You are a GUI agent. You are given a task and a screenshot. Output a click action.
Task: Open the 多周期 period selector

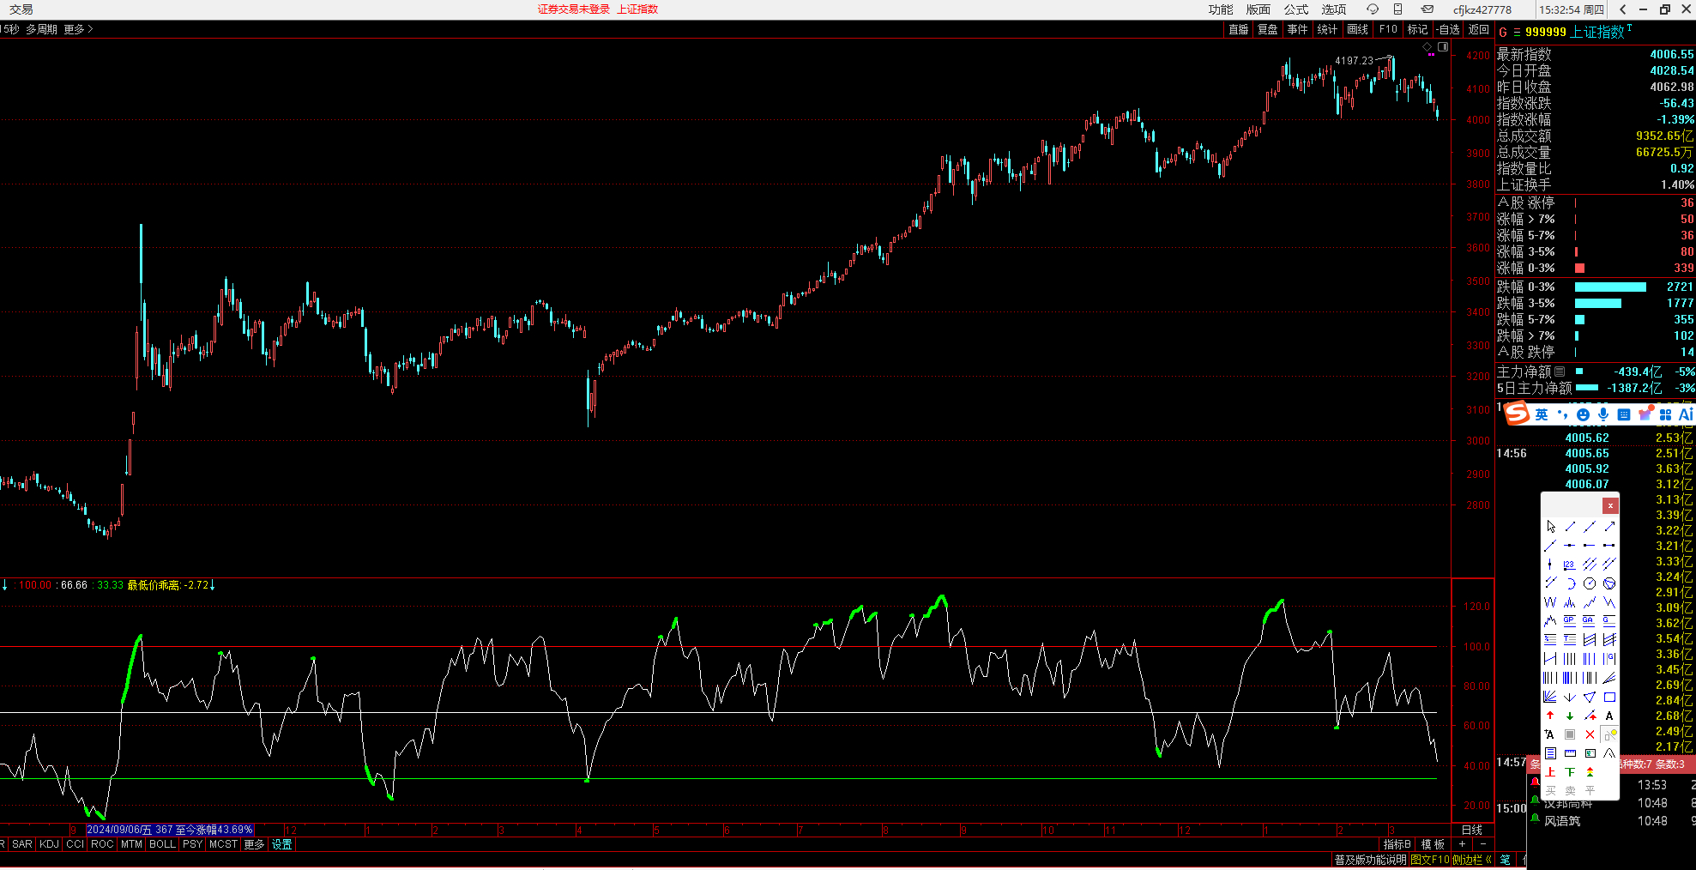41,29
